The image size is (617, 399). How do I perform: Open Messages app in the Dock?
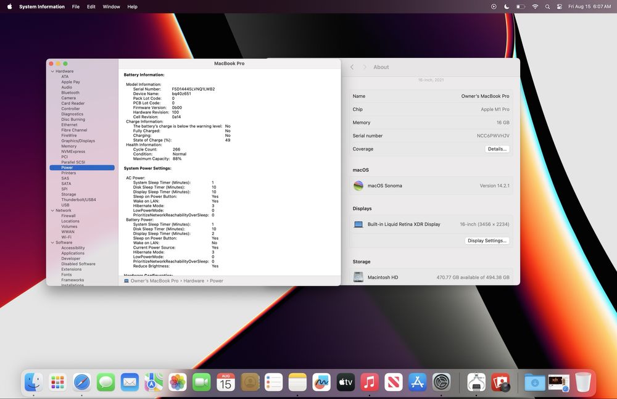coord(106,382)
